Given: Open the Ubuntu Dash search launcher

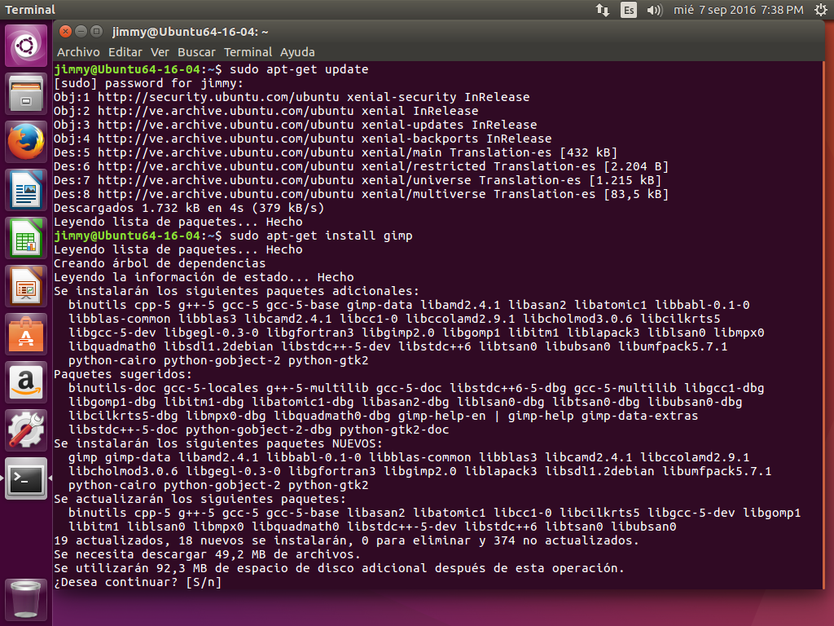Looking at the screenshot, I should point(26,46).
